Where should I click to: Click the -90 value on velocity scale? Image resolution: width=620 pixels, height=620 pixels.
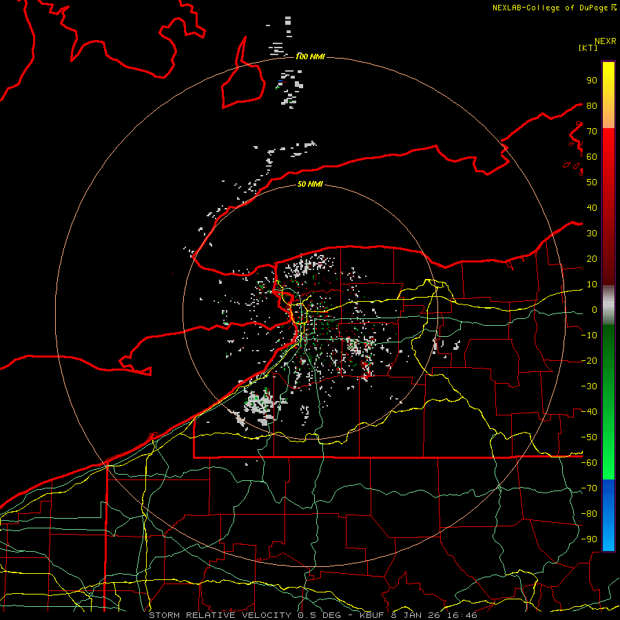click(x=589, y=539)
